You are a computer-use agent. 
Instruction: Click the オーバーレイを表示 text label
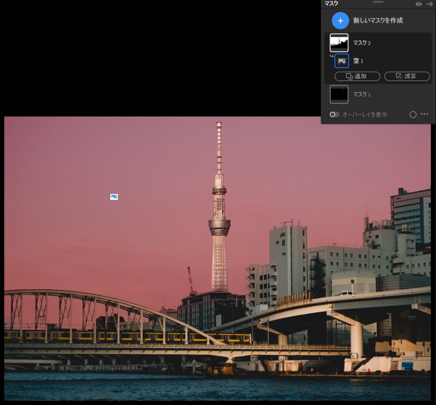pos(364,114)
